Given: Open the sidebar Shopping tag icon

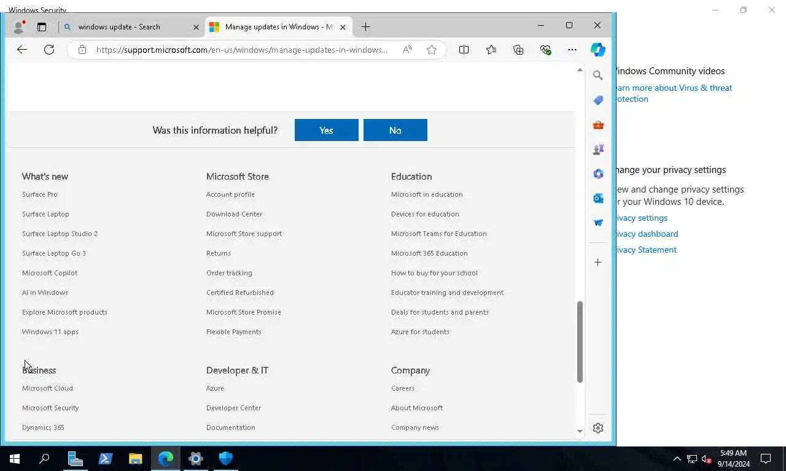Looking at the screenshot, I should [598, 100].
